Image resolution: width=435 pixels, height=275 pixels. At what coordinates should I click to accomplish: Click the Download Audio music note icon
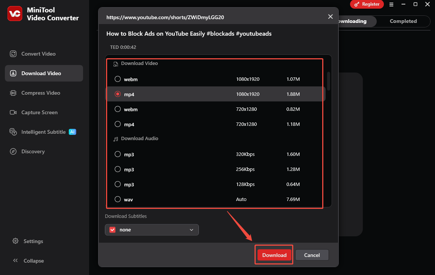tap(116, 139)
